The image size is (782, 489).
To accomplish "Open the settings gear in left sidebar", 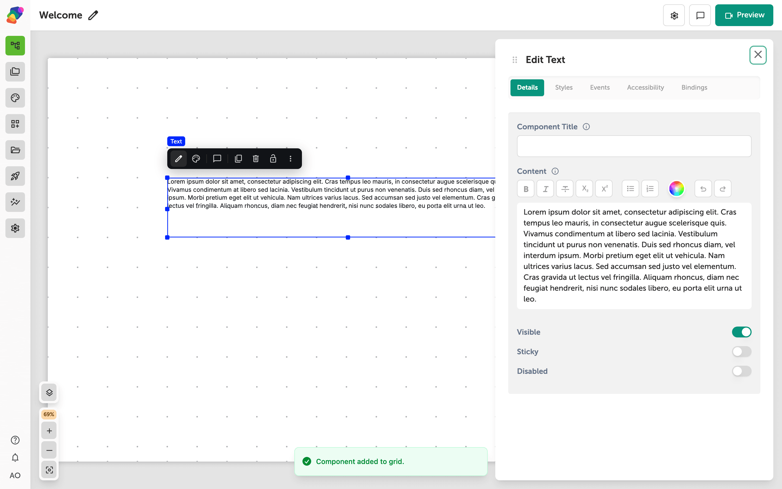I will [x=15, y=228].
